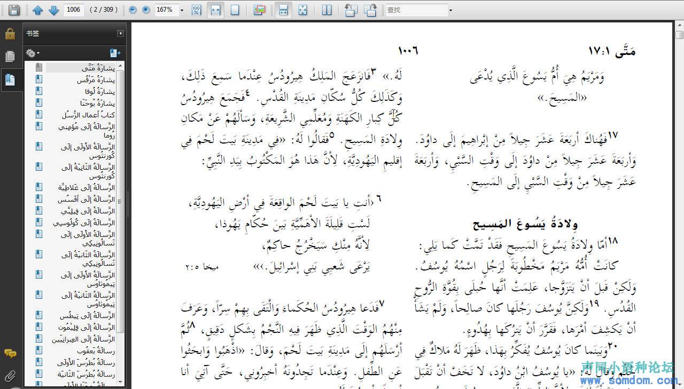Rotate the page counterclockwise
The height and width of the screenshot is (389, 684).
pos(351,10)
